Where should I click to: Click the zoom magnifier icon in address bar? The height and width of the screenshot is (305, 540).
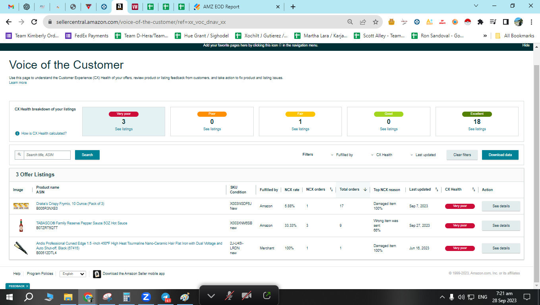(350, 22)
